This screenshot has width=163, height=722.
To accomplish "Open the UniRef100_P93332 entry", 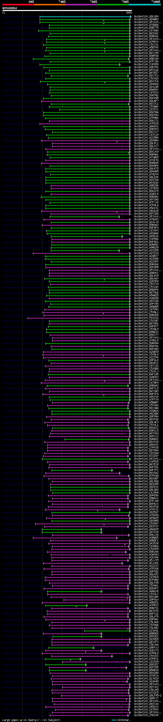I will pyautogui.click(x=146, y=318).
